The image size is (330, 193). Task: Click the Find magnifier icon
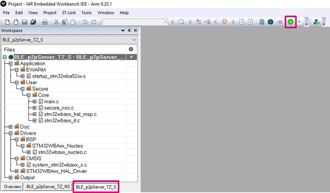tap(181, 22)
